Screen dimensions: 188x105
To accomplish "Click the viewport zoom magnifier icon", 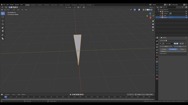I will 153,21.
